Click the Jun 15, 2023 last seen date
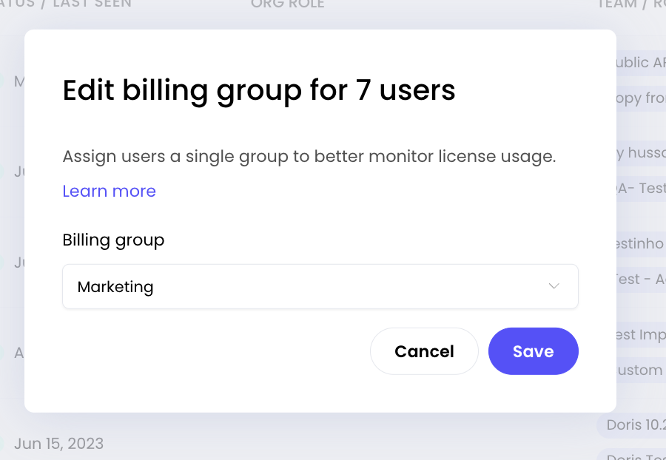Image resolution: width=666 pixels, height=460 pixels. [x=58, y=444]
